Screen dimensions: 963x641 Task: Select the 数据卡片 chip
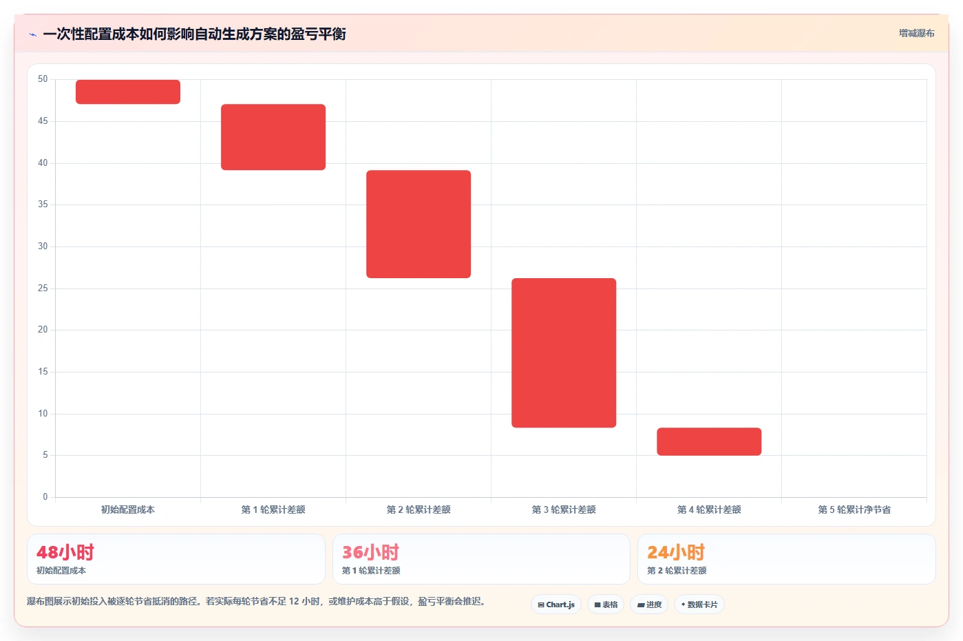pyautogui.click(x=699, y=605)
